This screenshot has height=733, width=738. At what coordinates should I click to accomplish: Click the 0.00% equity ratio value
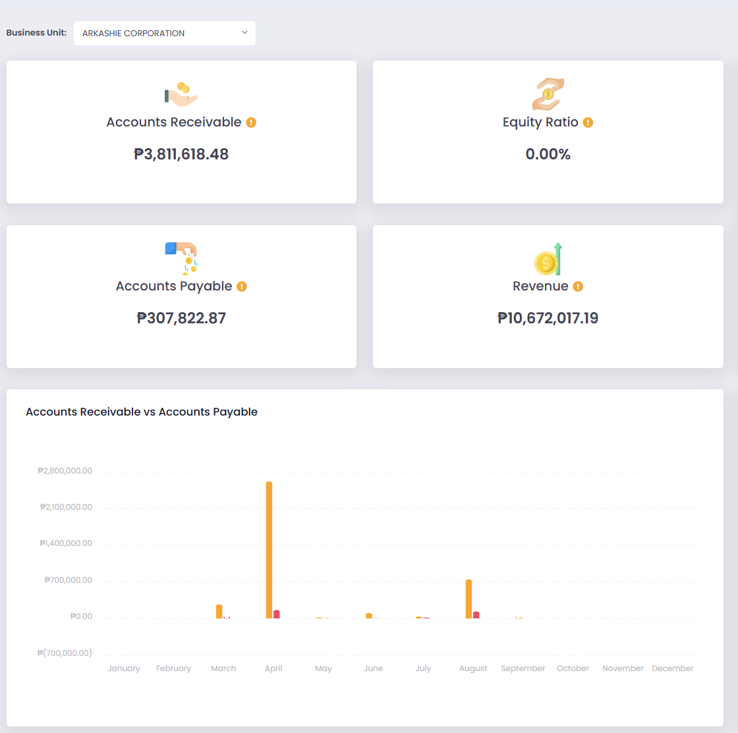tap(548, 154)
